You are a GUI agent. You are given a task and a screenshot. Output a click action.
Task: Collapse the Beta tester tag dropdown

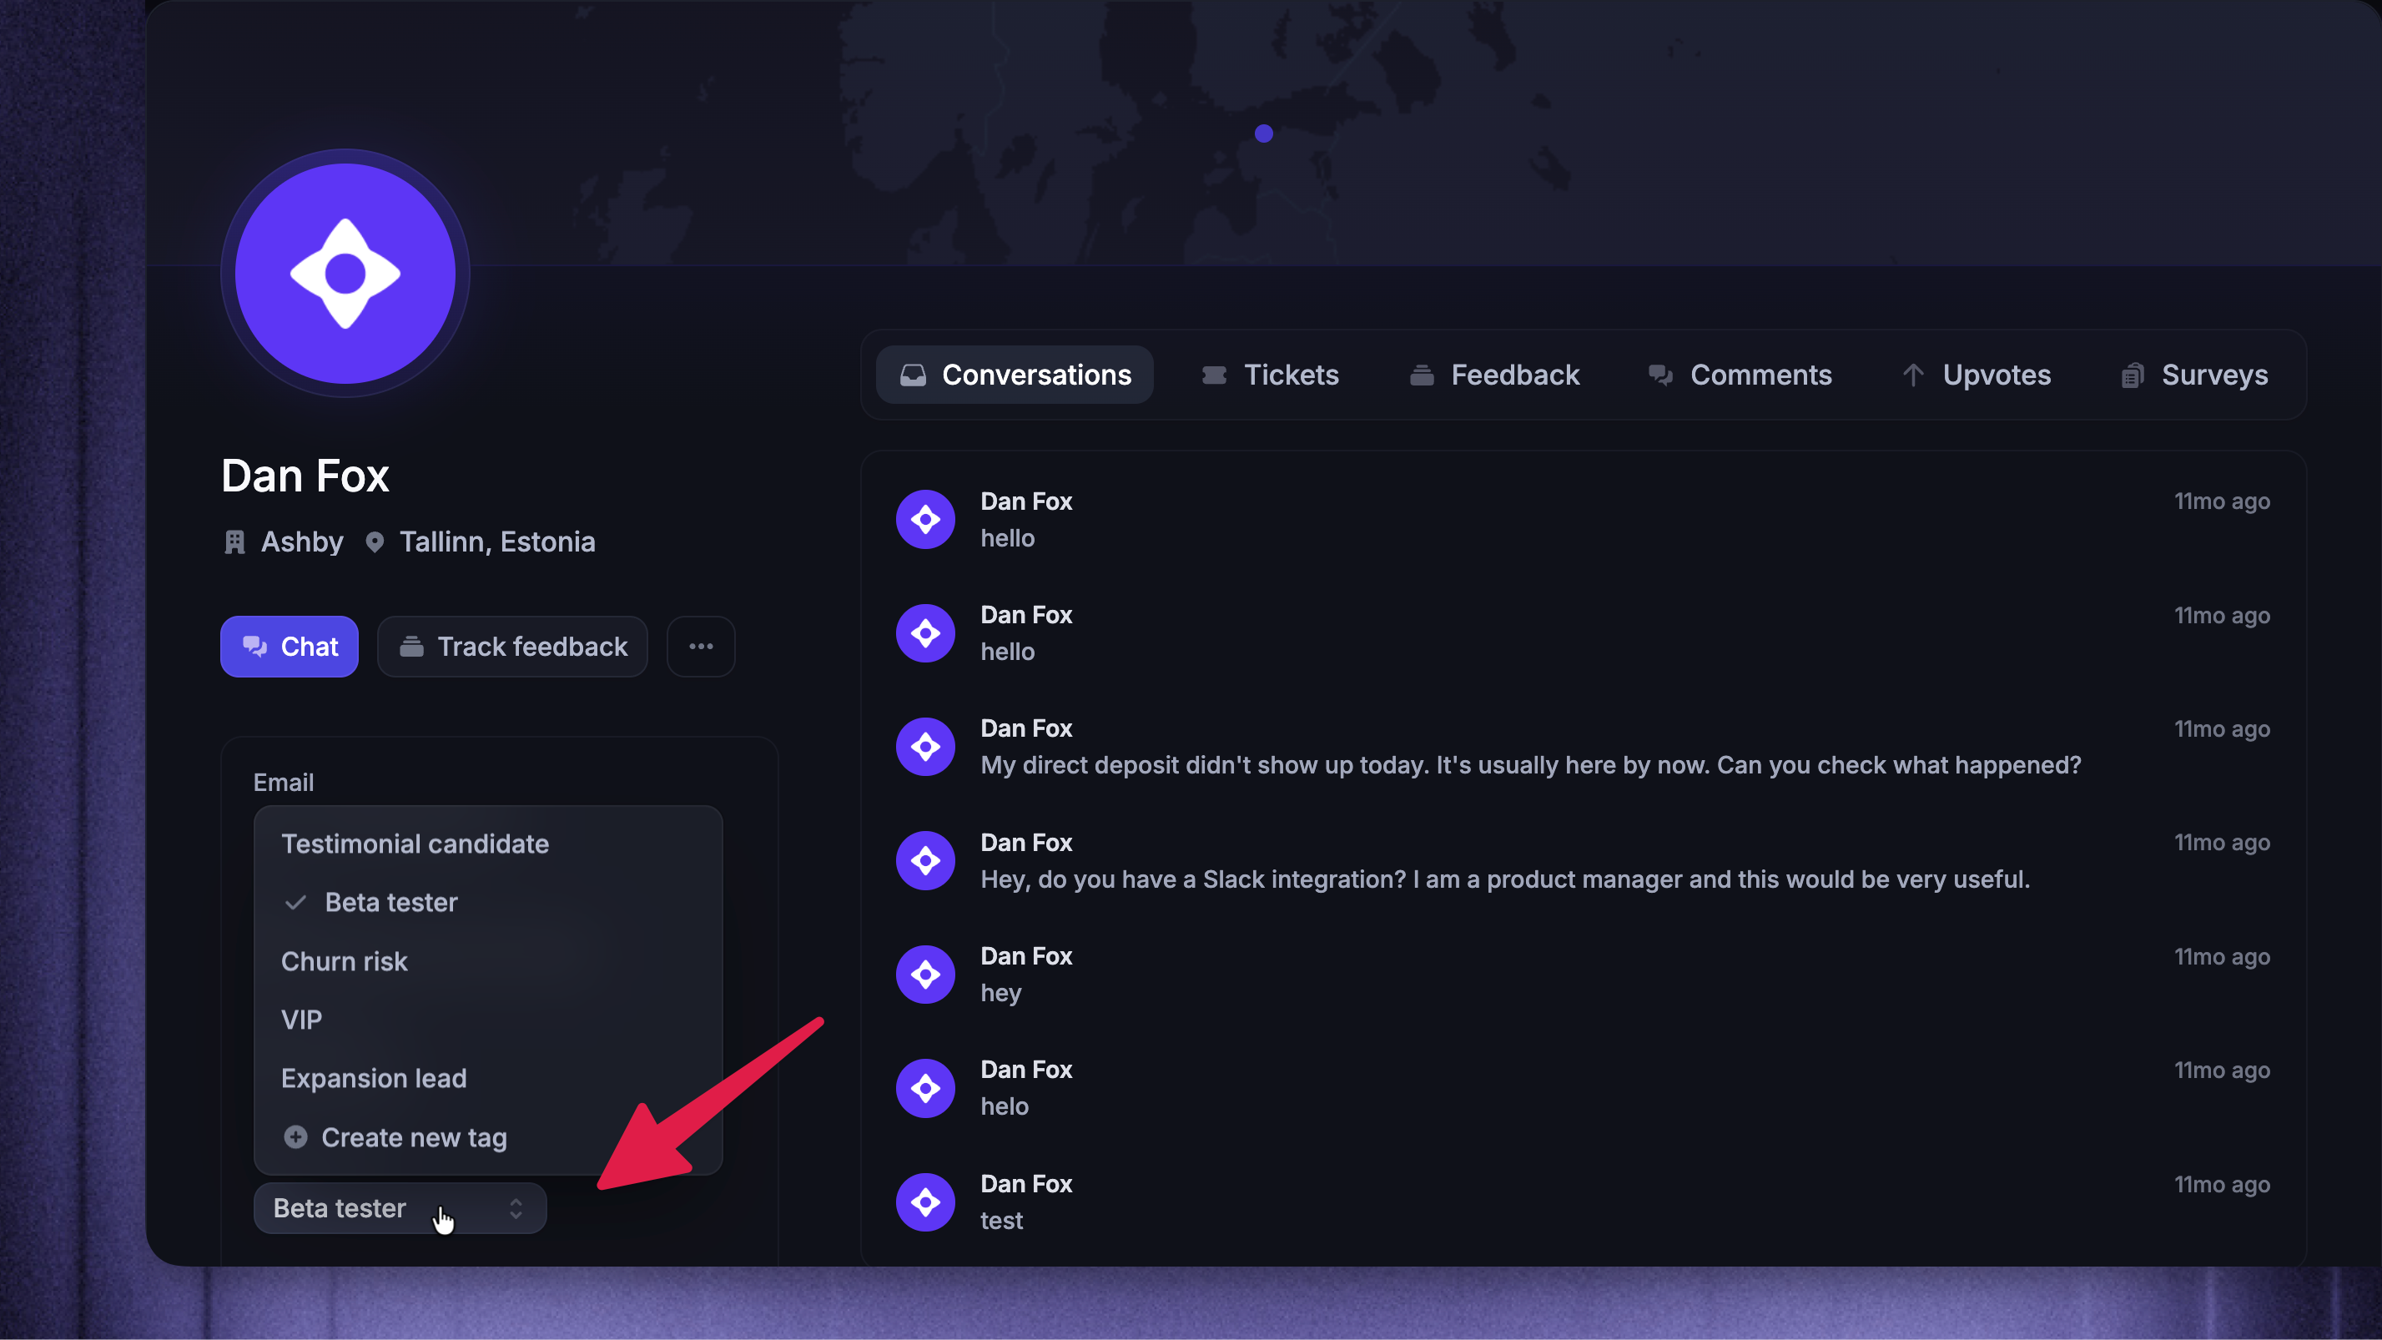point(400,1208)
